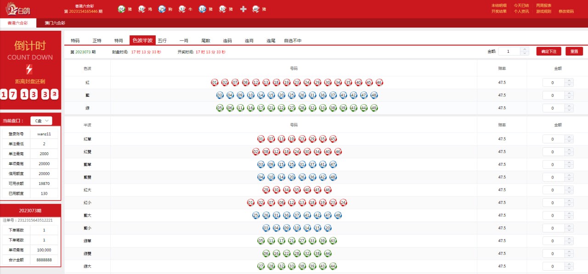Select ball 27 in the 綠大 row
The image size is (588, 274).
pos(261,266)
